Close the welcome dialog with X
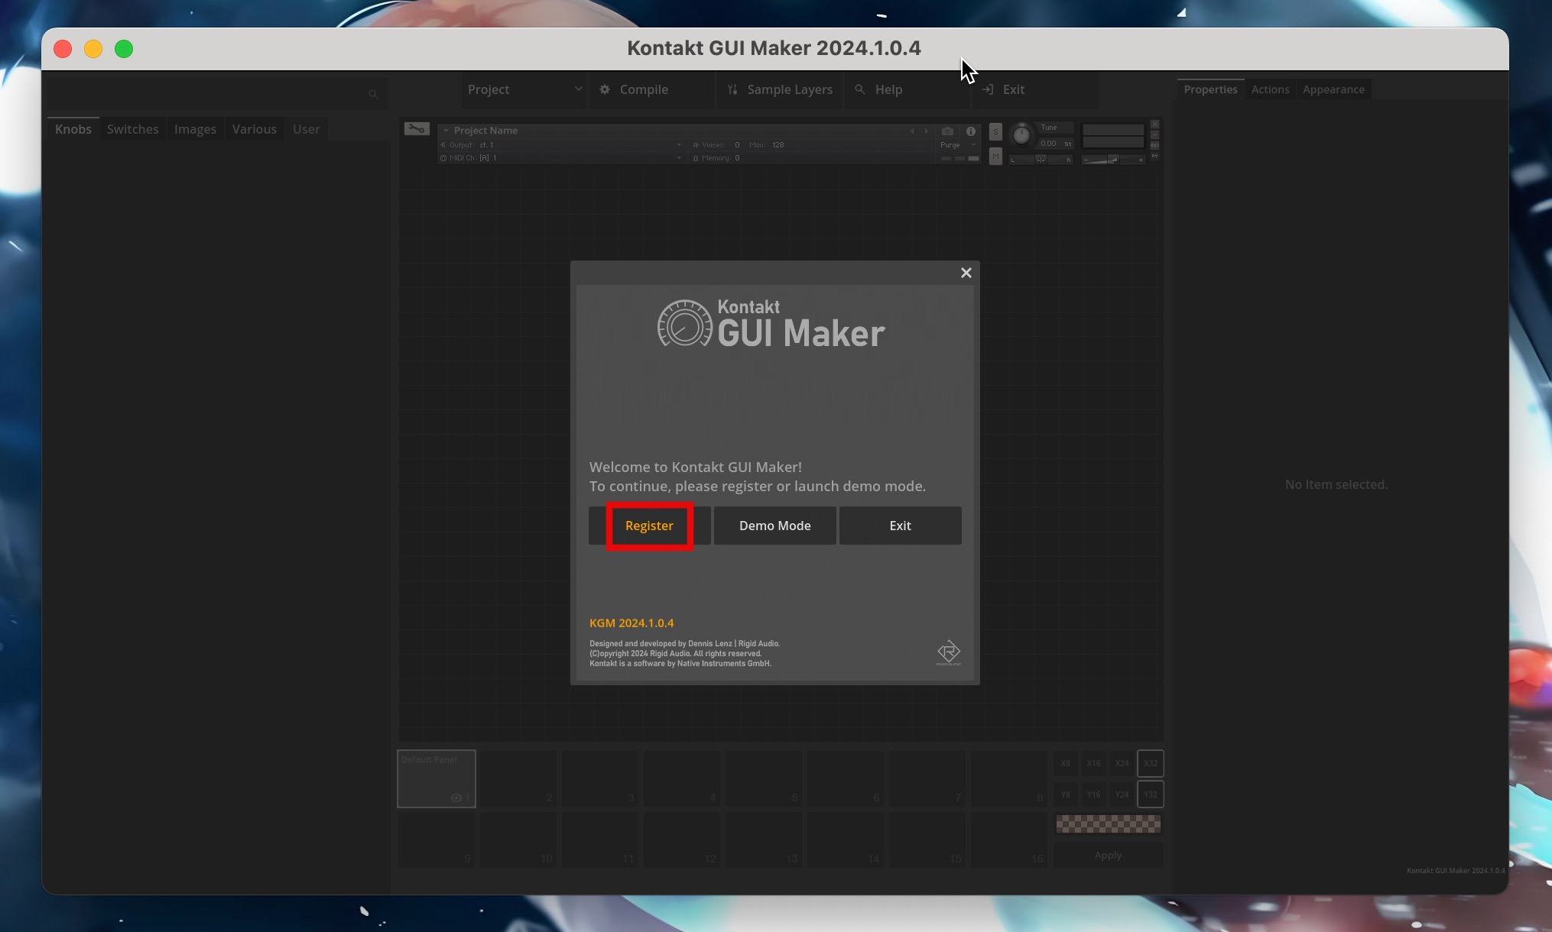The width and height of the screenshot is (1552, 932). point(966,273)
